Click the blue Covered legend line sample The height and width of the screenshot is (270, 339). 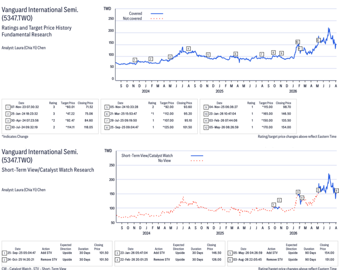pyautogui.click(x=157, y=14)
